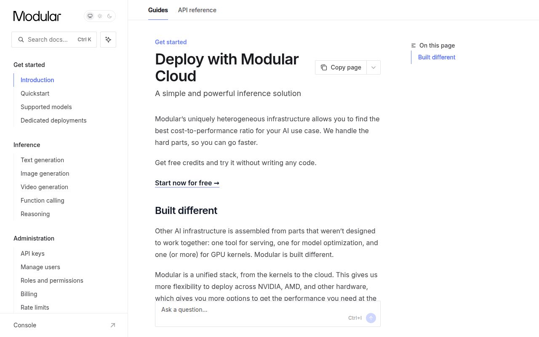The height and width of the screenshot is (337, 539).
Task: Click the Deploy with Modular Cloud title
Action: pos(227,67)
